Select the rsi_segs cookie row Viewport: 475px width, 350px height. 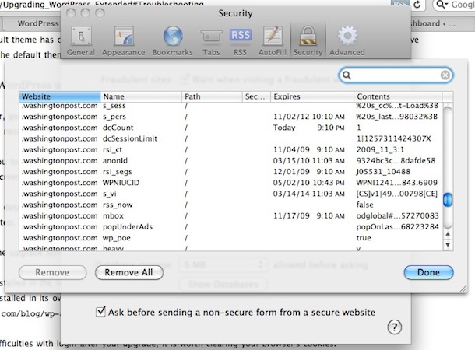[230, 172]
